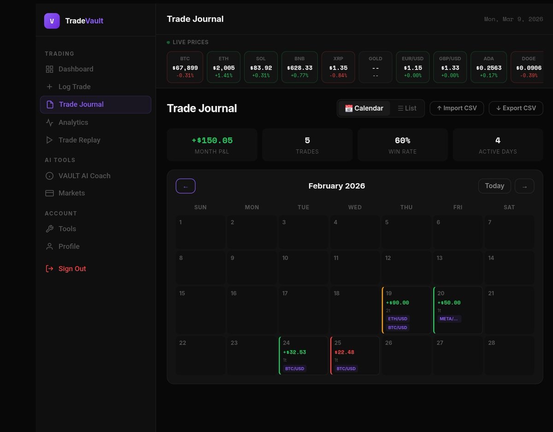
Task: Click the green LIVE PRICES status dot
Action: point(168,42)
